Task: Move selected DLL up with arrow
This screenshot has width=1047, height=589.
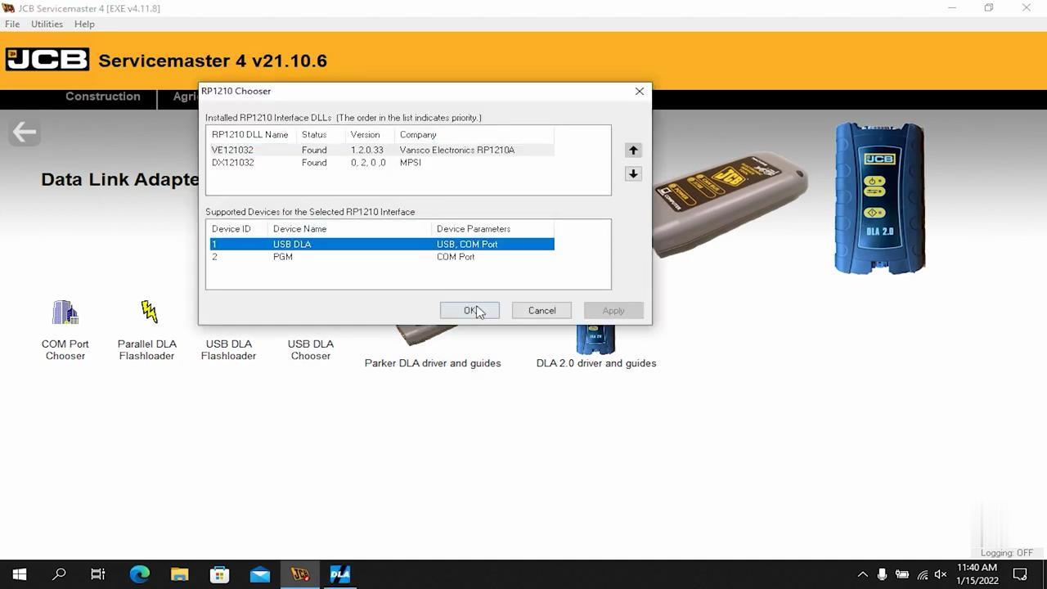Action: [633, 151]
